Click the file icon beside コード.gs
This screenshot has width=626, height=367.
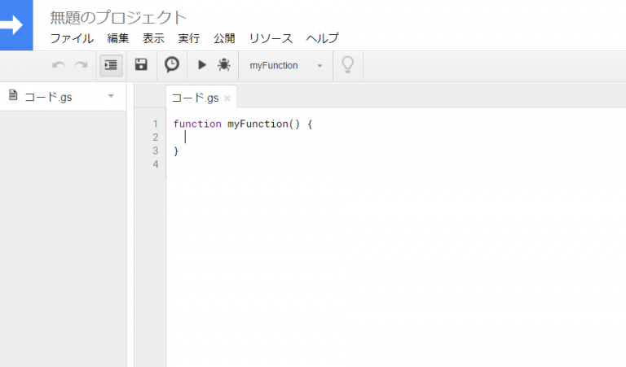click(x=13, y=95)
